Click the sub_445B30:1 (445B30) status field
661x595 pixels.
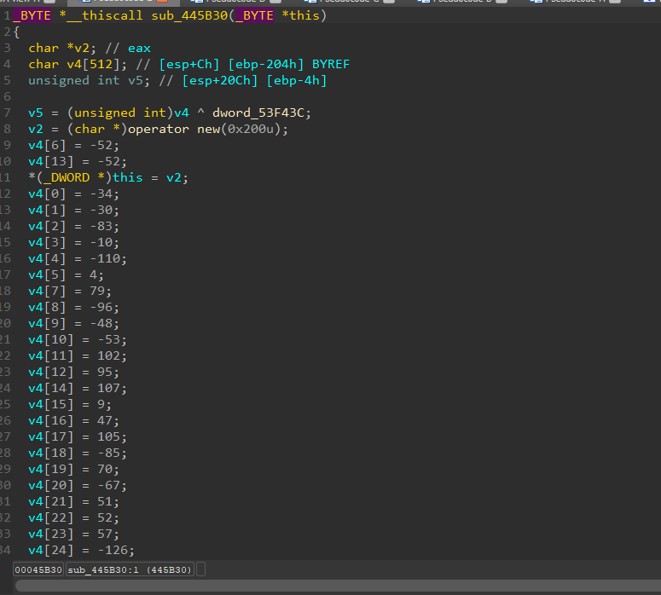tap(130, 569)
